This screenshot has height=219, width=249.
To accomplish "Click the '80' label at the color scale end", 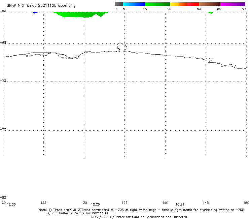I will [x=244, y=9].
